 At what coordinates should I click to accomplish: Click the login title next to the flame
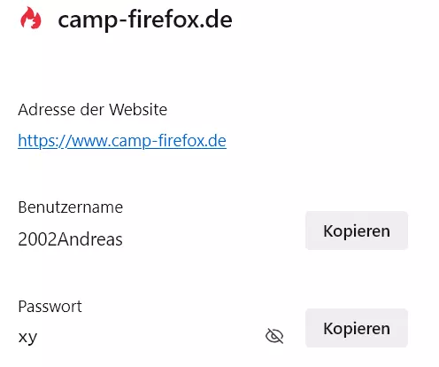pyautogui.click(x=145, y=20)
